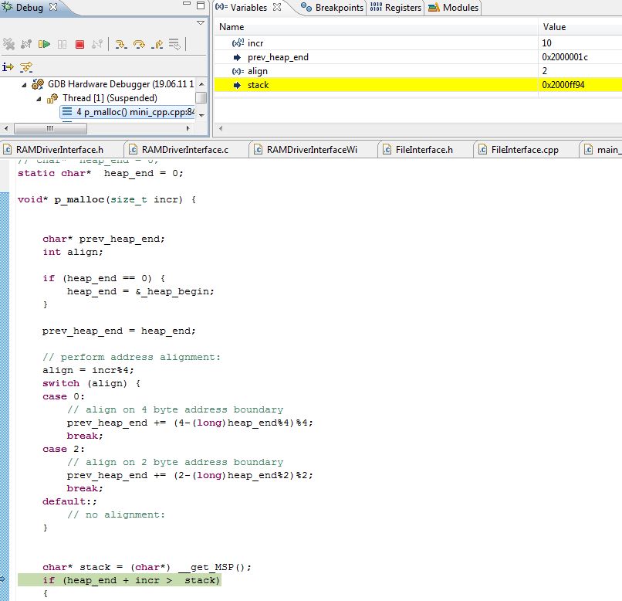Collapse the GDB Hardware Debugger node
This screenshot has height=601, width=622.
tap(24, 84)
